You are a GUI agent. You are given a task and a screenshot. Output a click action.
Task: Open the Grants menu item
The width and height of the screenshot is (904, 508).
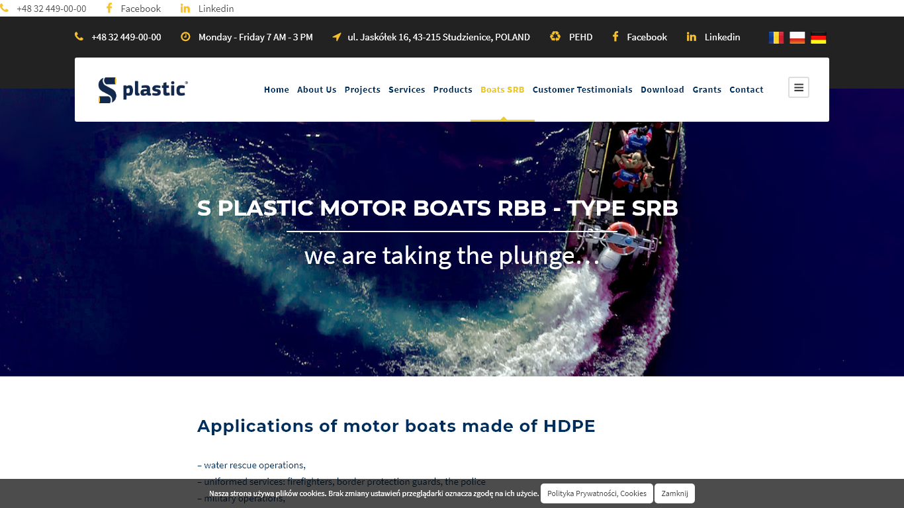click(707, 89)
